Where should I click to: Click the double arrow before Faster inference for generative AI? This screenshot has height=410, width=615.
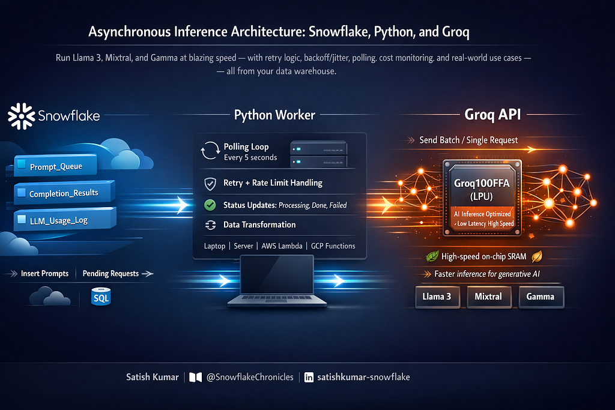pyautogui.click(x=426, y=274)
